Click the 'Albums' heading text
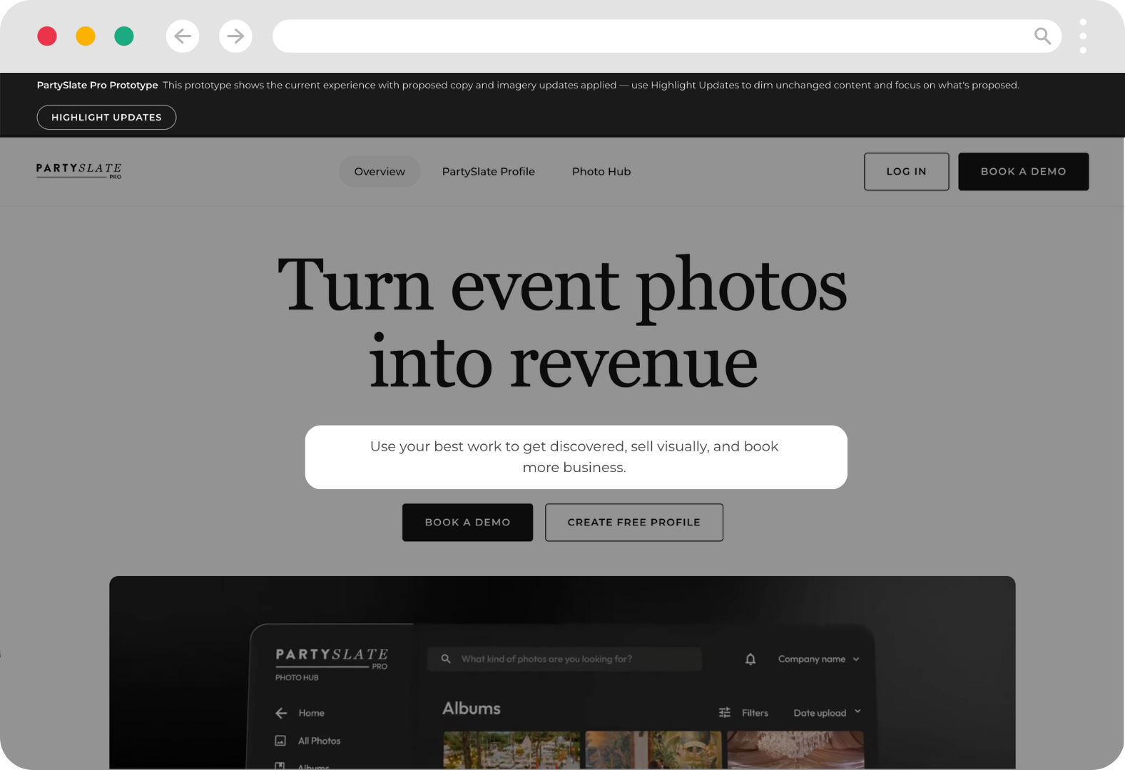 tap(472, 709)
